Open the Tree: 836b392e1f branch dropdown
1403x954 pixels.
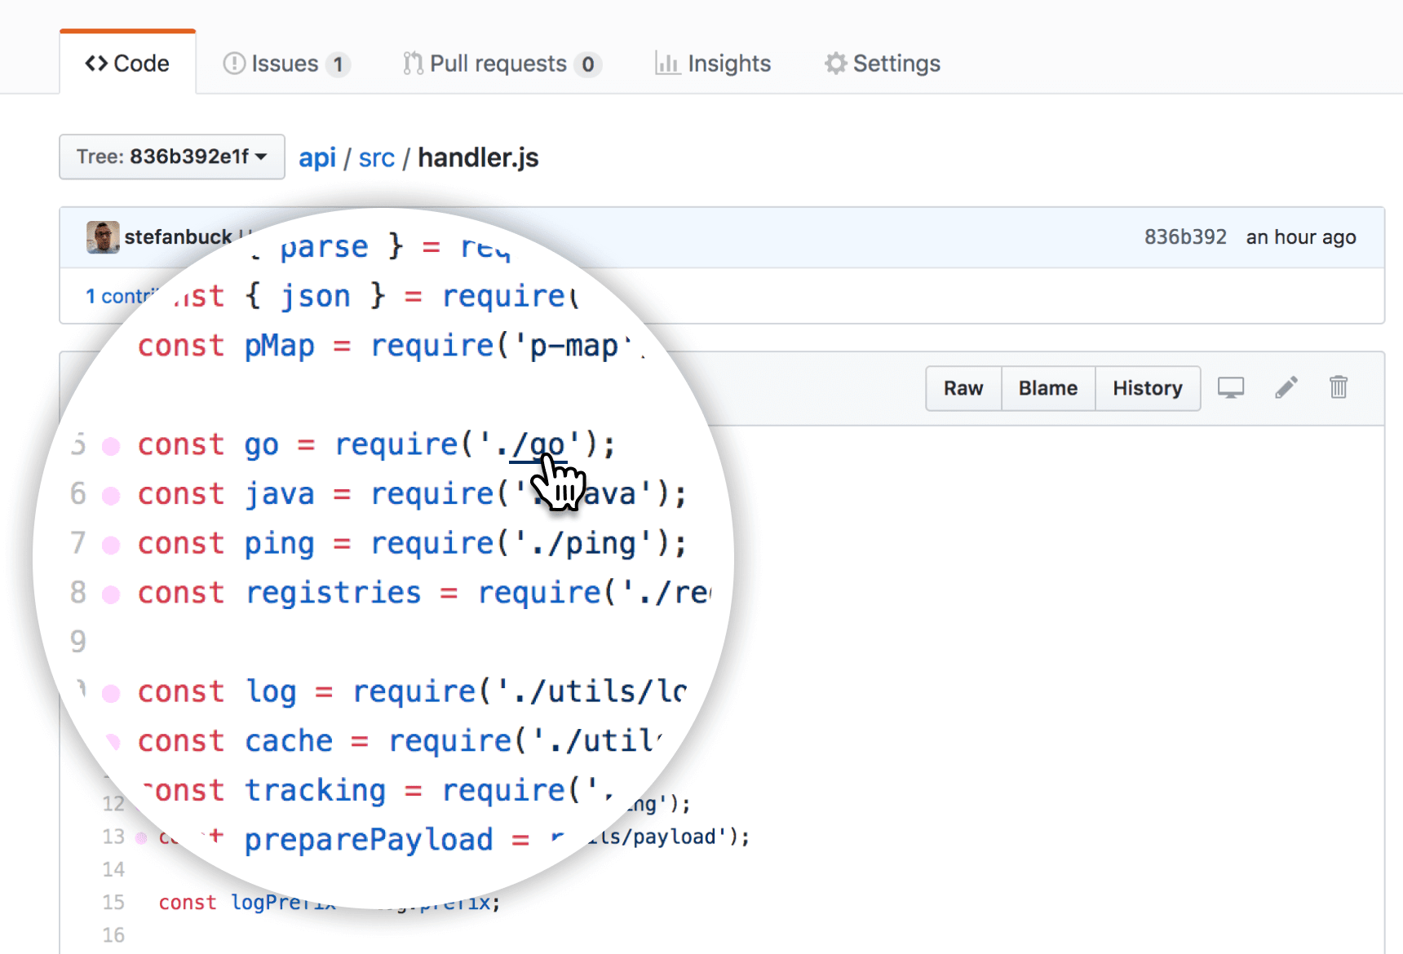pos(172,157)
